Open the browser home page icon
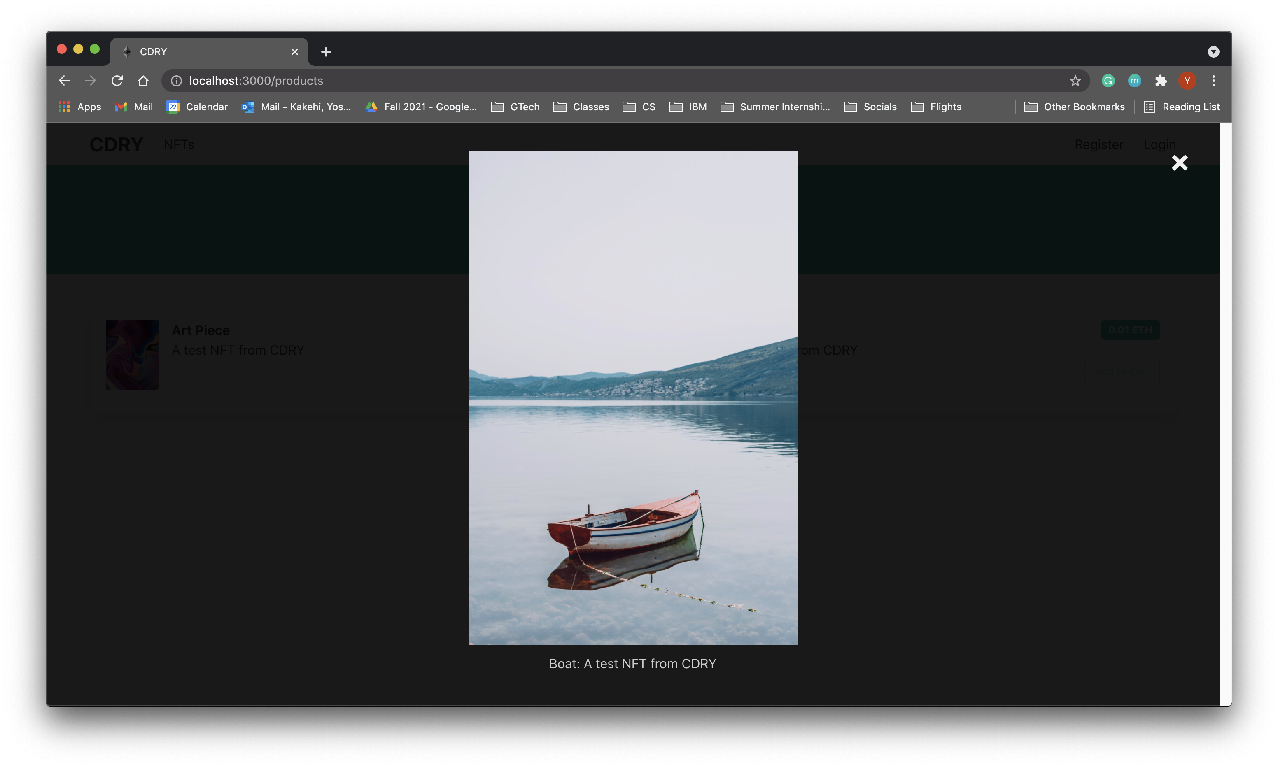This screenshot has height=767, width=1278. coord(143,81)
